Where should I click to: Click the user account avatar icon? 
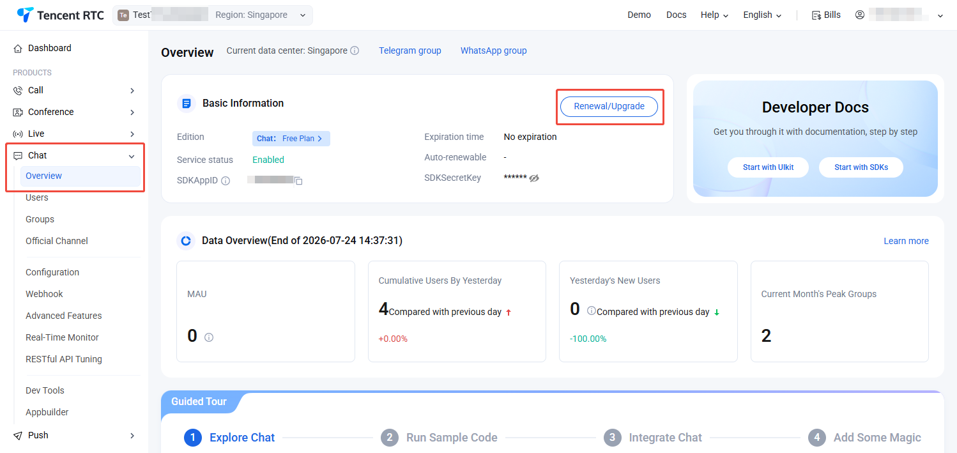(860, 15)
